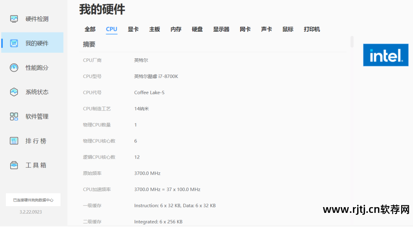Click the Intel logo image
The width and height of the screenshot is (413, 227).
(385, 55)
